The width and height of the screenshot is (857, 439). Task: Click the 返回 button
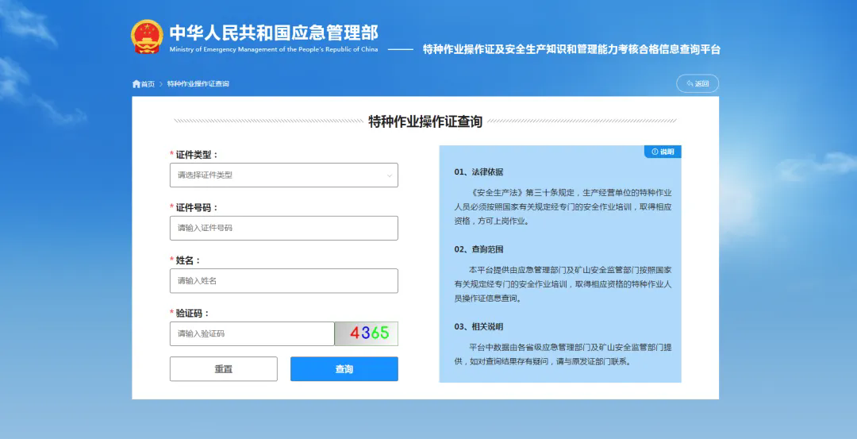tap(698, 83)
